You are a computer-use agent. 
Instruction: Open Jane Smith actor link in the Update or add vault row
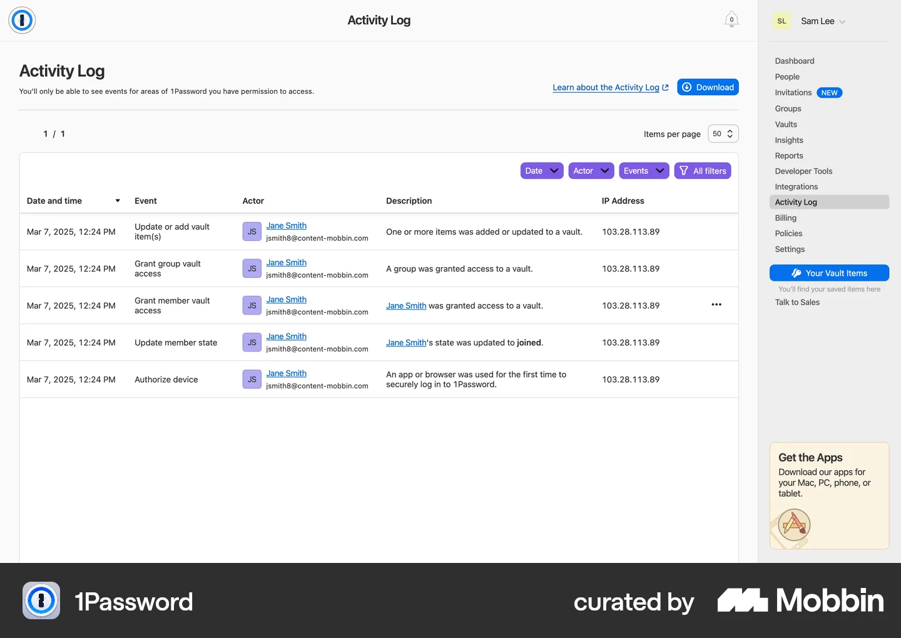287,226
